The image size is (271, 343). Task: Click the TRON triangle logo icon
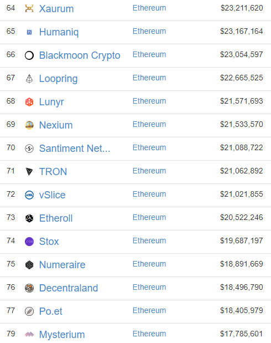click(29, 172)
